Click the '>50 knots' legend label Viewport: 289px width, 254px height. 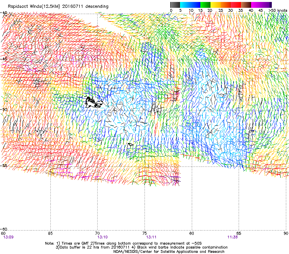click(278, 11)
